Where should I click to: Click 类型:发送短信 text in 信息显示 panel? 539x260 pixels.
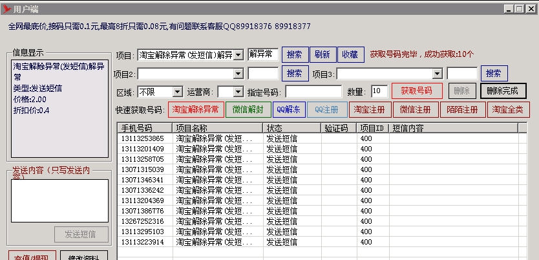click(37, 89)
